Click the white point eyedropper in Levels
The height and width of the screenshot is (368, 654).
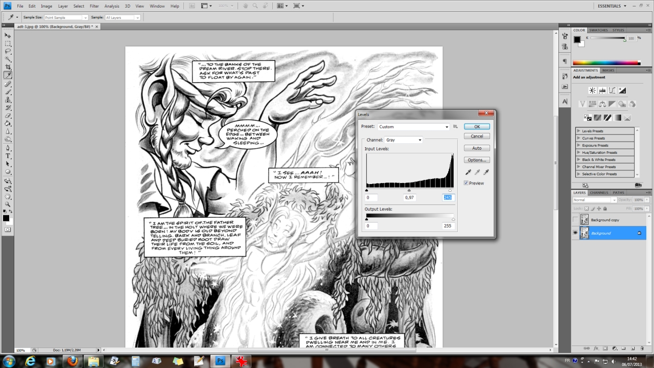486,173
